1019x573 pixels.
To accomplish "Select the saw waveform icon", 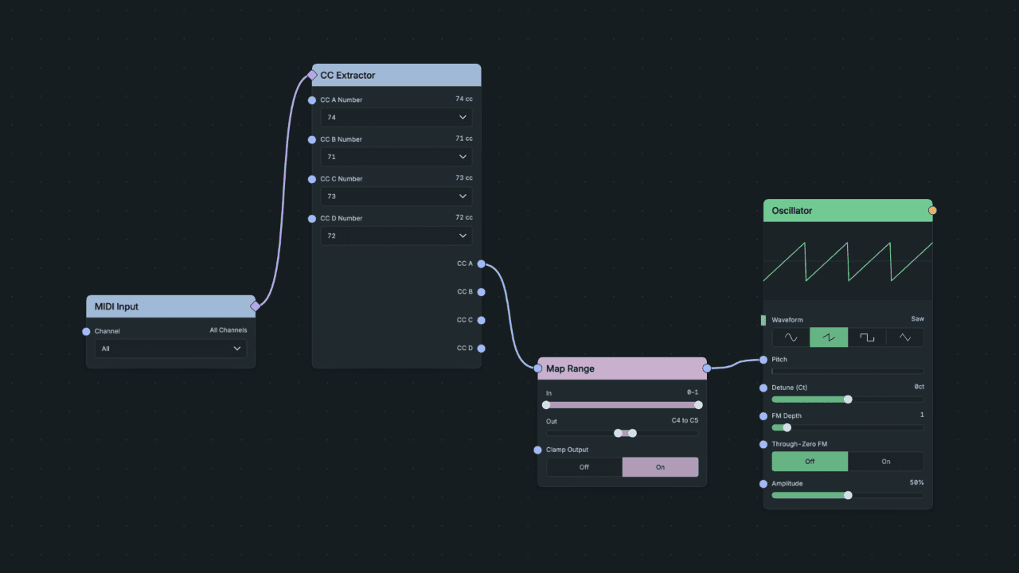I will click(x=829, y=337).
